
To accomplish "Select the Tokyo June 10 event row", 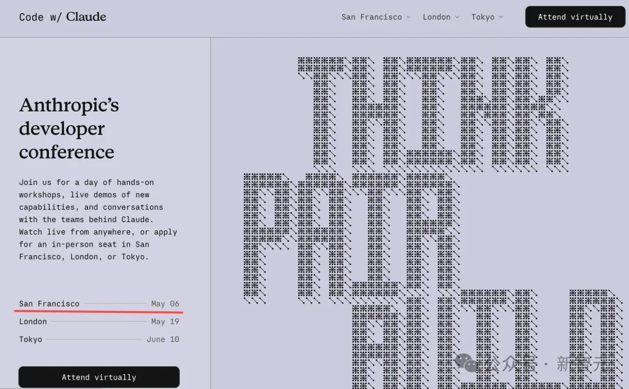I will click(99, 340).
